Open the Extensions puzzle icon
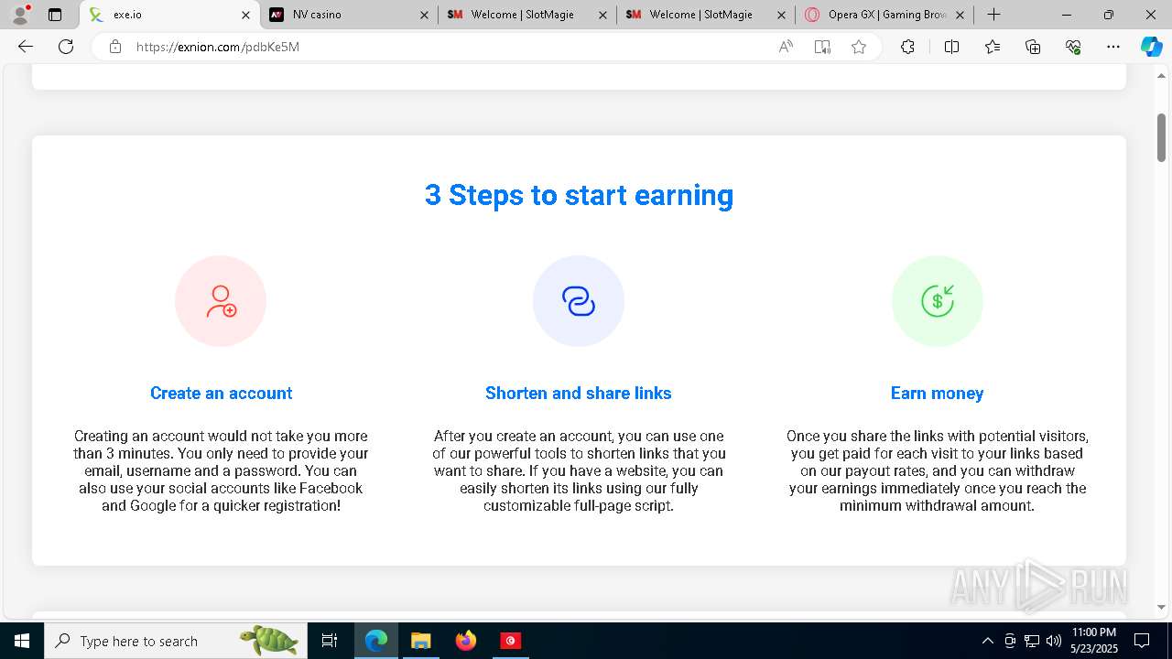1172x659 pixels. pyautogui.click(x=907, y=47)
